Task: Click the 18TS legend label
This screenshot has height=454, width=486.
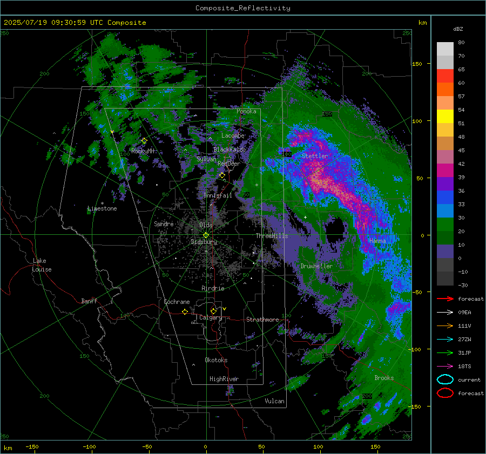Action: pyautogui.click(x=464, y=367)
